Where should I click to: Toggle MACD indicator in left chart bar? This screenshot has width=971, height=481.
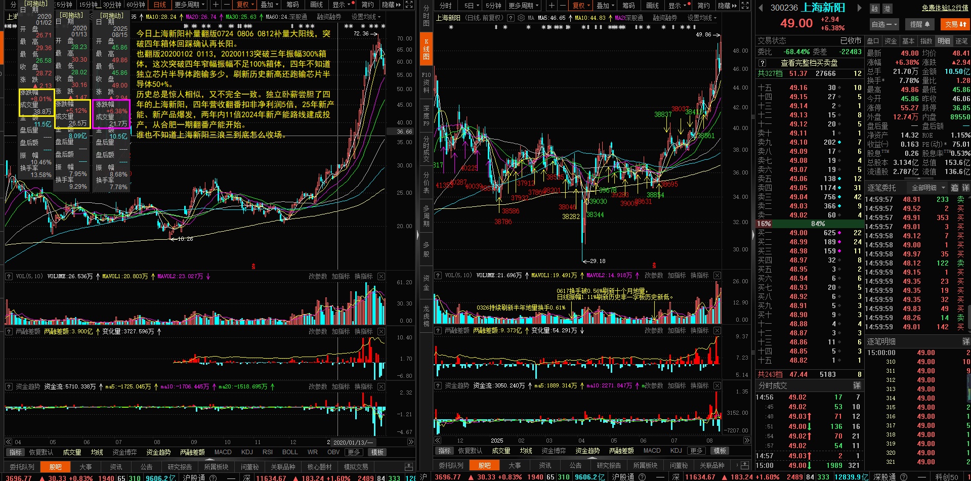(223, 452)
